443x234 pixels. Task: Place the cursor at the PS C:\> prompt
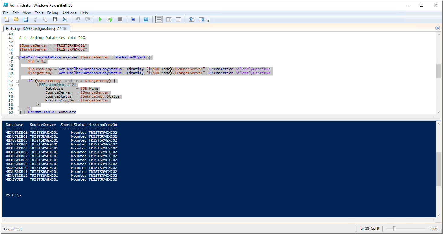pyautogui.click(x=13, y=195)
